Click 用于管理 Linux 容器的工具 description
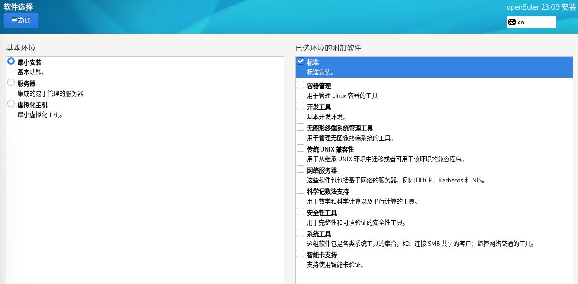This screenshot has width=578, height=284. pos(342,96)
